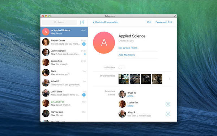Click the Add Members link
Screen dimensions: 217x136
[x=127, y=55]
